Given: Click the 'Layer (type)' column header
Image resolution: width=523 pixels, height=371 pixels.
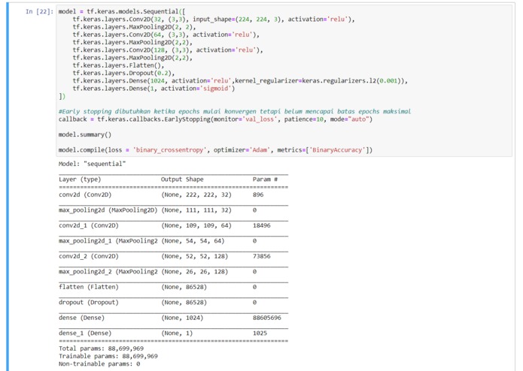Looking at the screenshot, I should [80, 179].
